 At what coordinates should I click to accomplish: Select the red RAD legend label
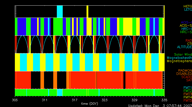point(188,41)
